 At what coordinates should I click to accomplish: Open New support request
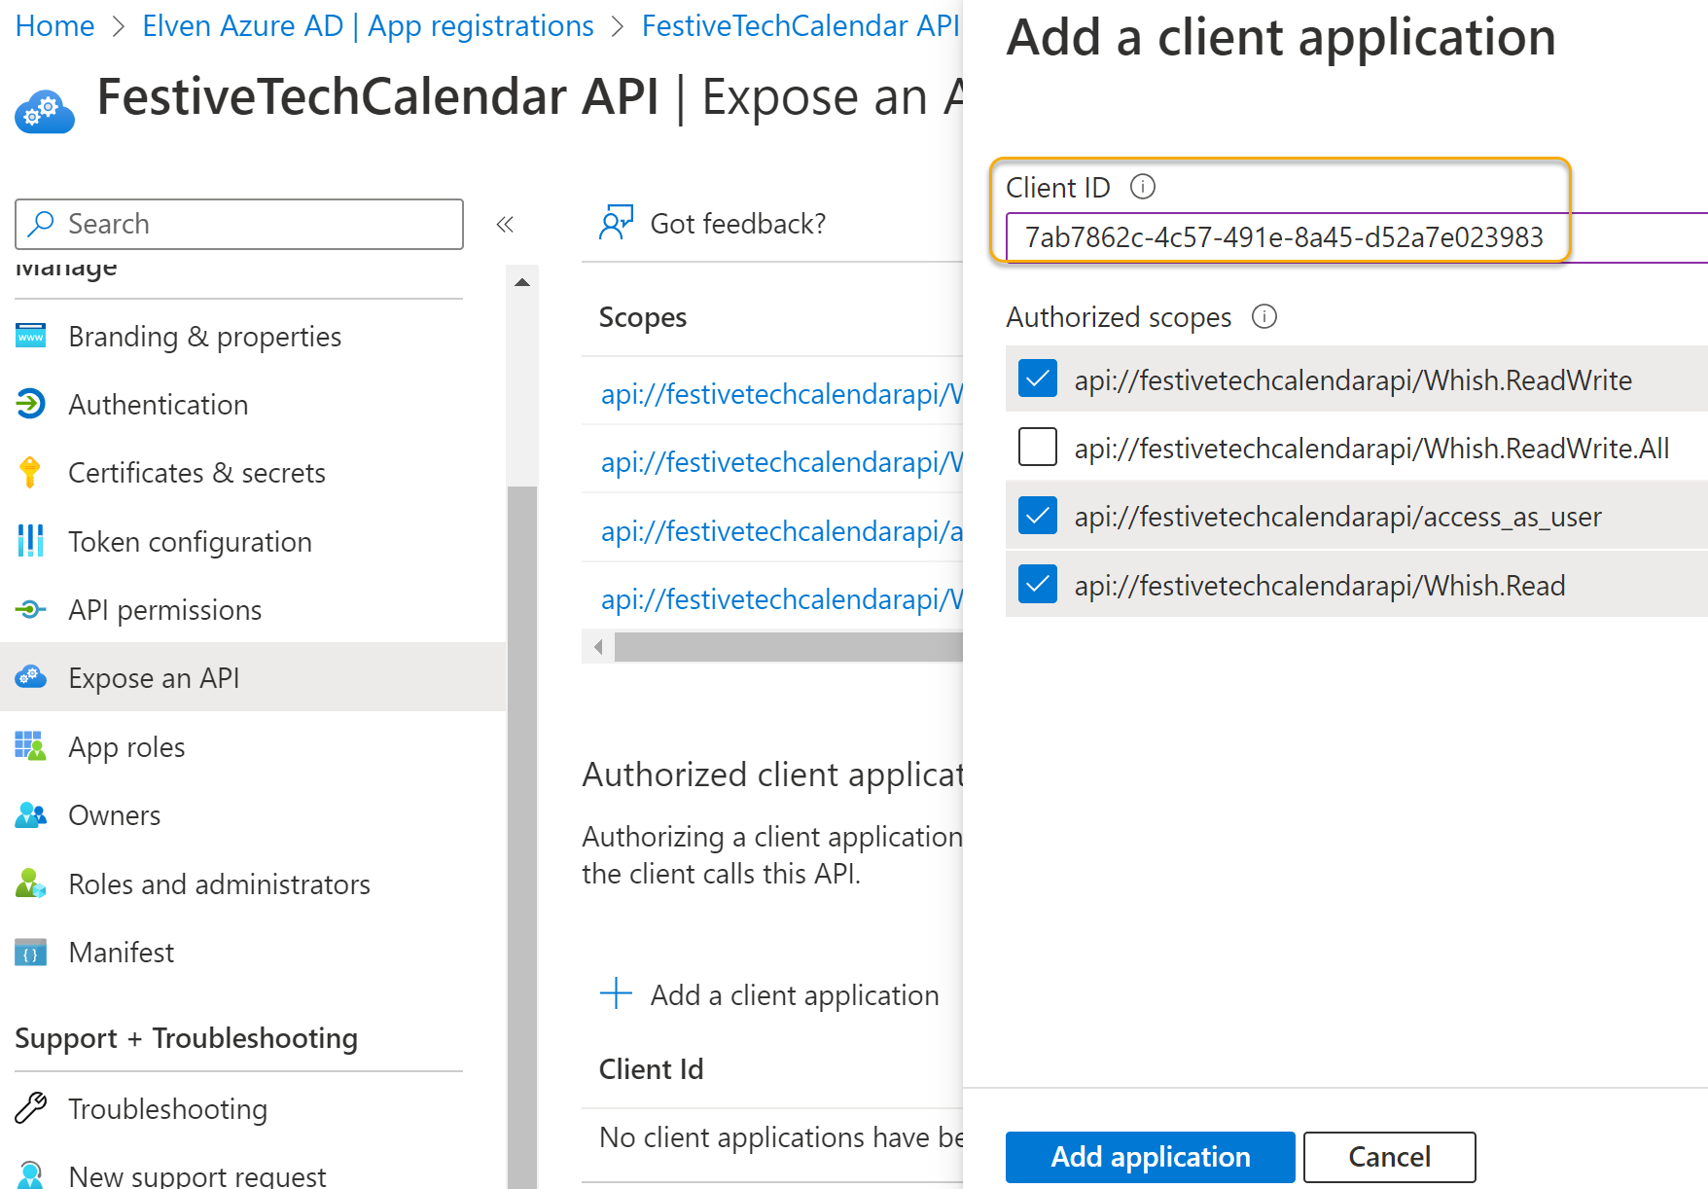click(x=253, y=1174)
